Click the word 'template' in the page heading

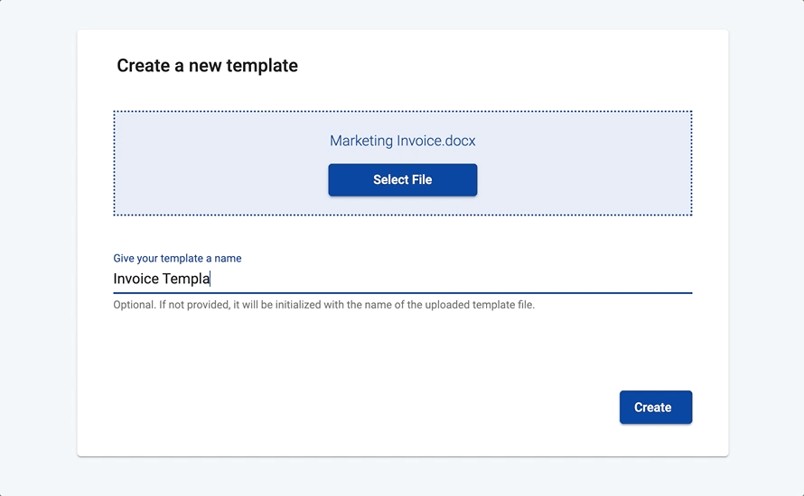tap(262, 66)
